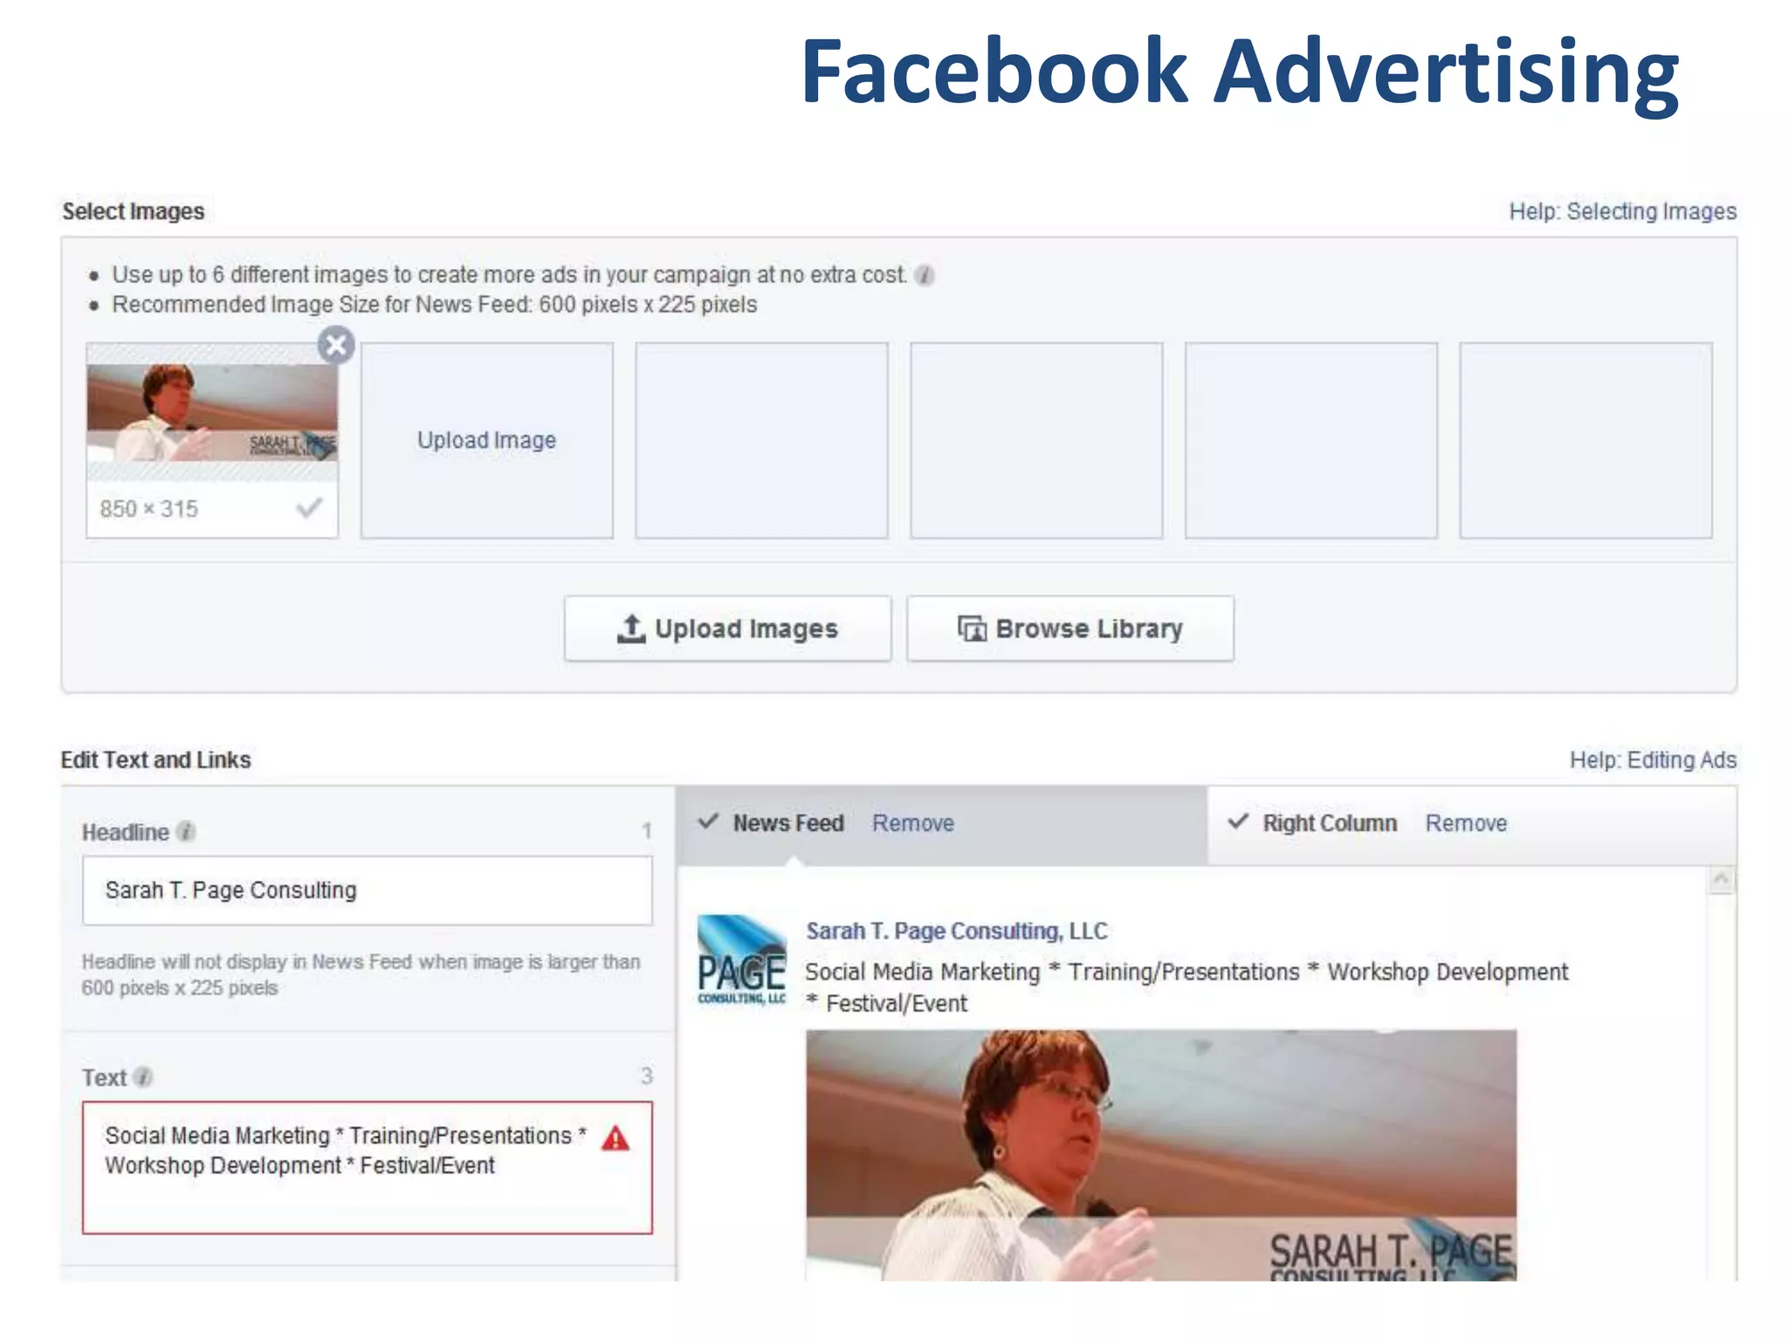
Task: Click the Upload Images button
Action: pyautogui.click(x=728, y=629)
